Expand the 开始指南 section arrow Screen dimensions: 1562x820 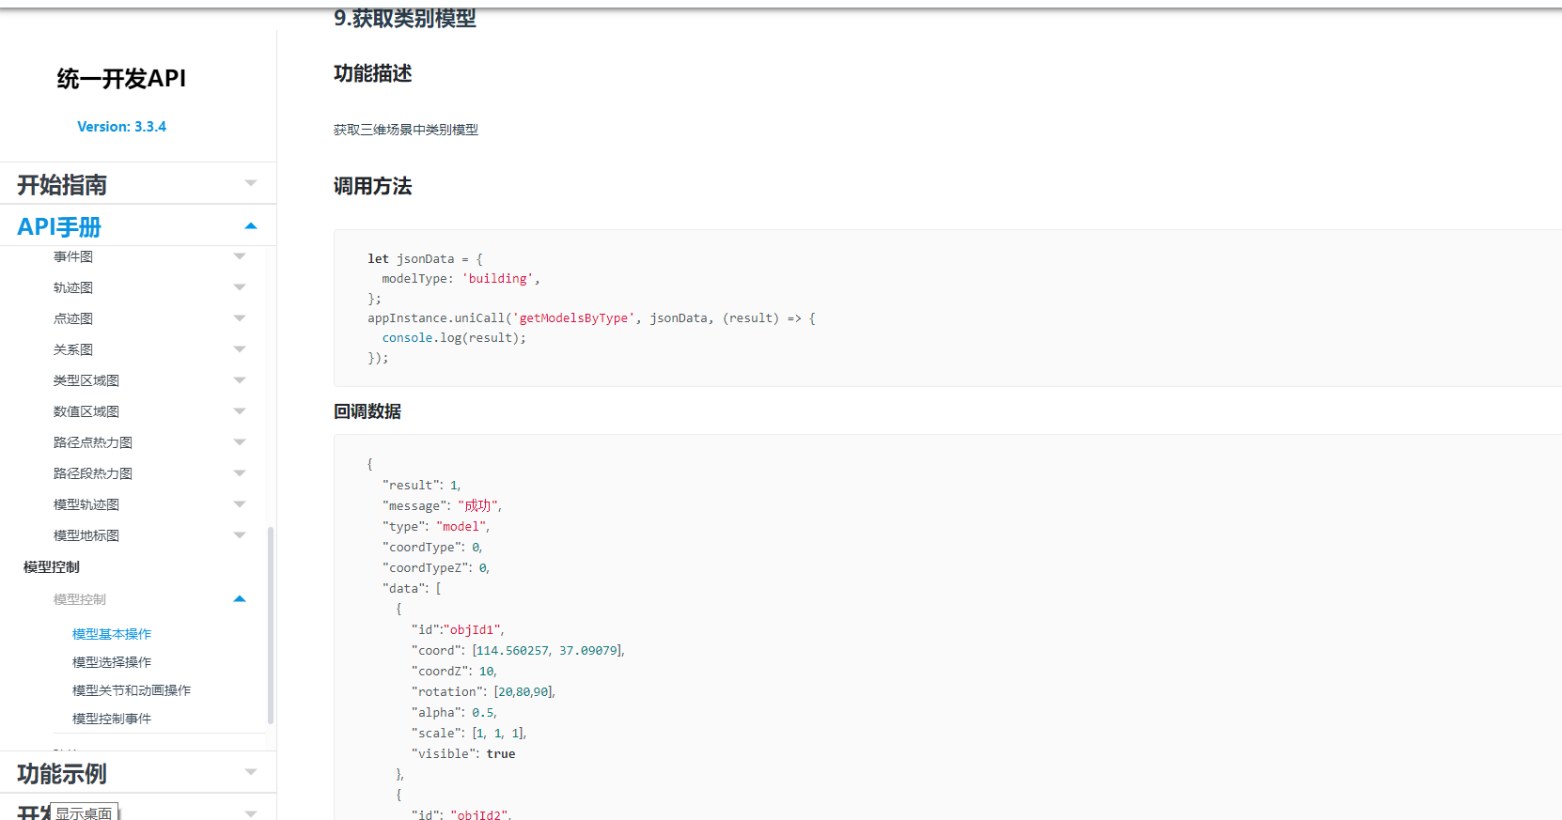pos(251,183)
